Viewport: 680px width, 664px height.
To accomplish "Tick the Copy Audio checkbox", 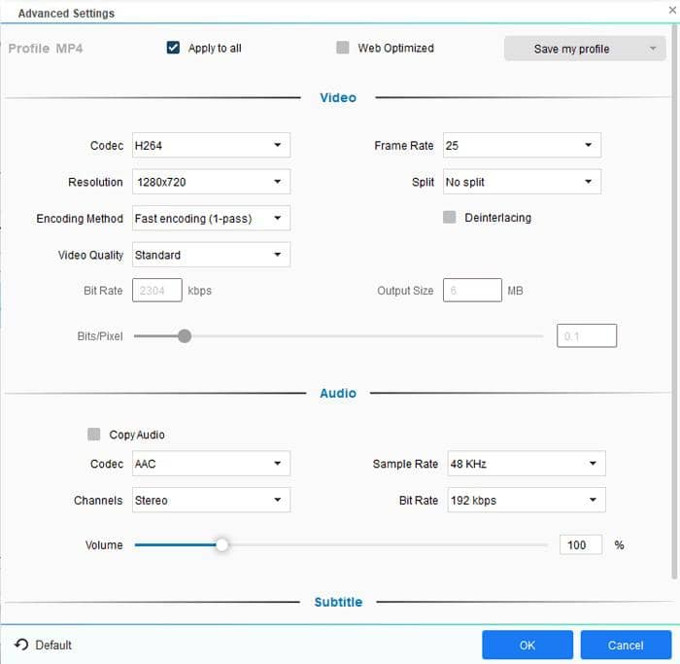I will (x=94, y=435).
